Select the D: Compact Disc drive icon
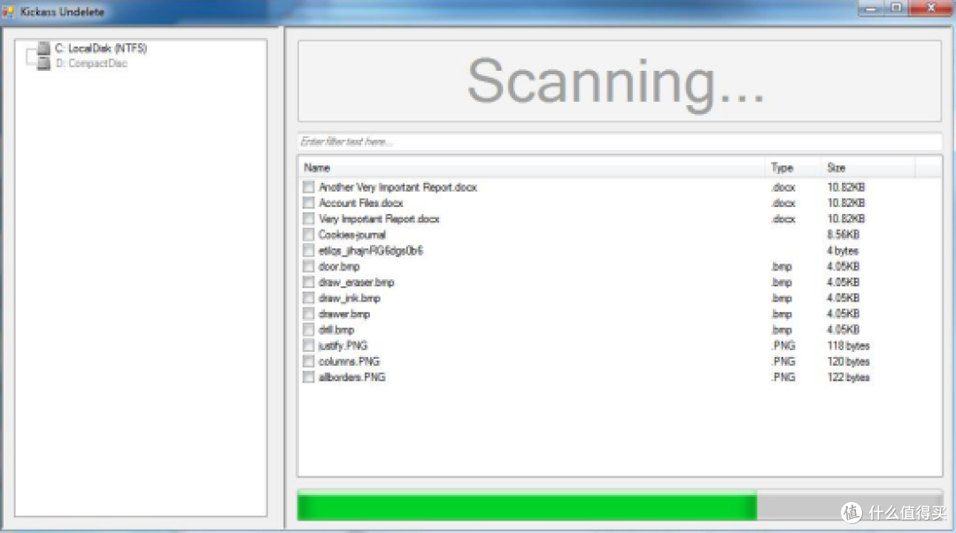Image resolution: width=956 pixels, height=533 pixels. [43, 64]
